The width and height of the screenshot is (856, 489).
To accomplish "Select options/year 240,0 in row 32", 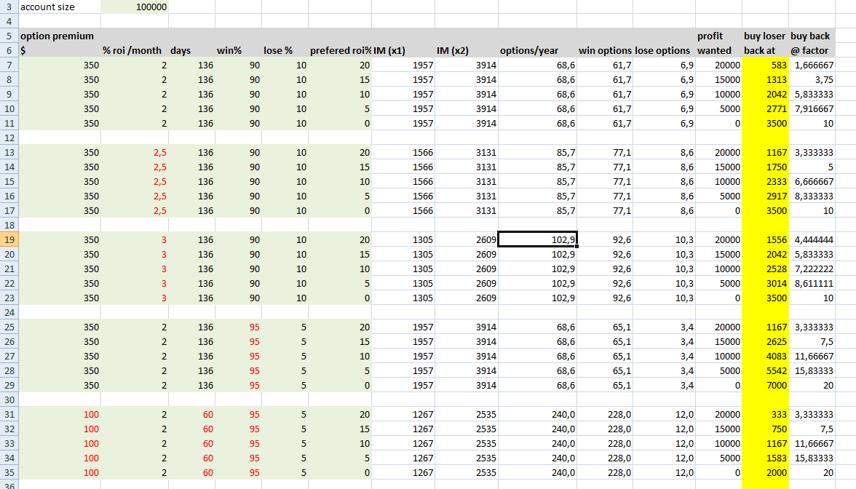I will (538, 429).
